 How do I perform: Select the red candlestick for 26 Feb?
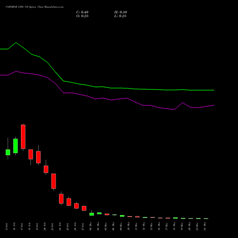[x=77, y=206]
